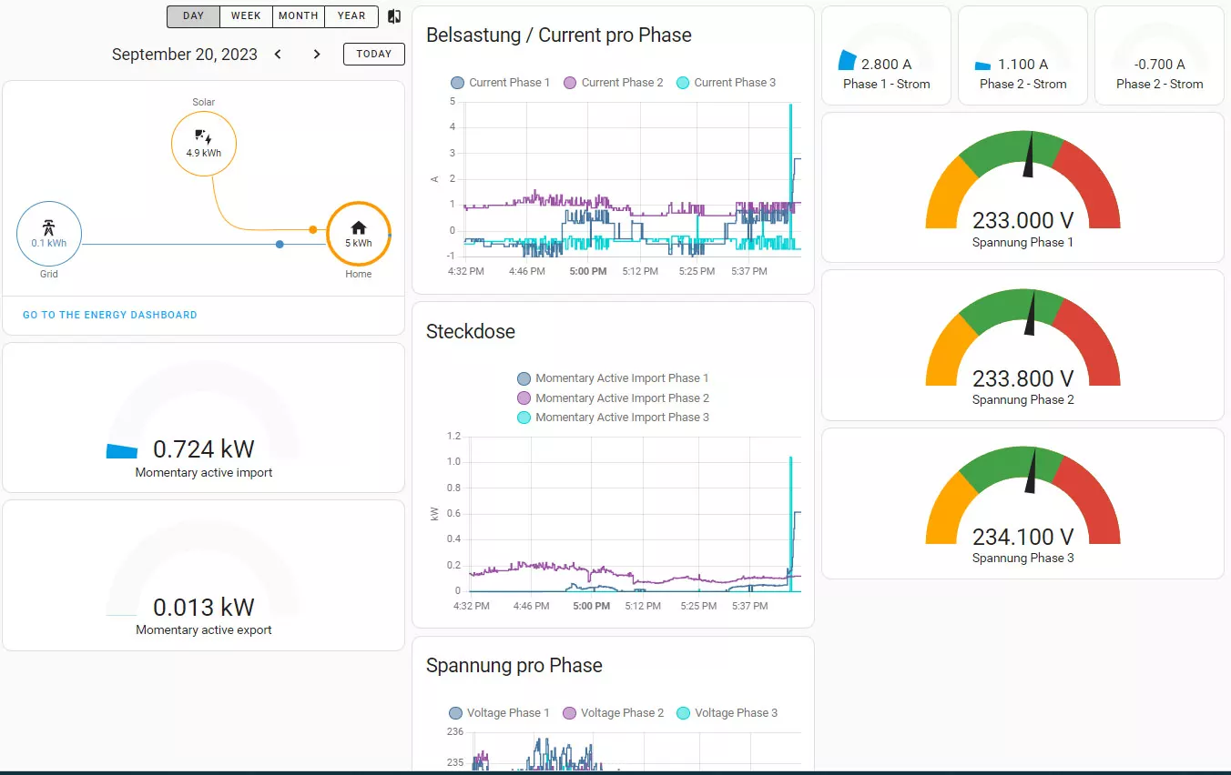1231x775 pixels.
Task: Go to next day arrow
Action: pyautogui.click(x=317, y=55)
